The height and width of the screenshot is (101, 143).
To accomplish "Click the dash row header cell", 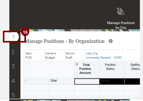I will click(36, 81).
